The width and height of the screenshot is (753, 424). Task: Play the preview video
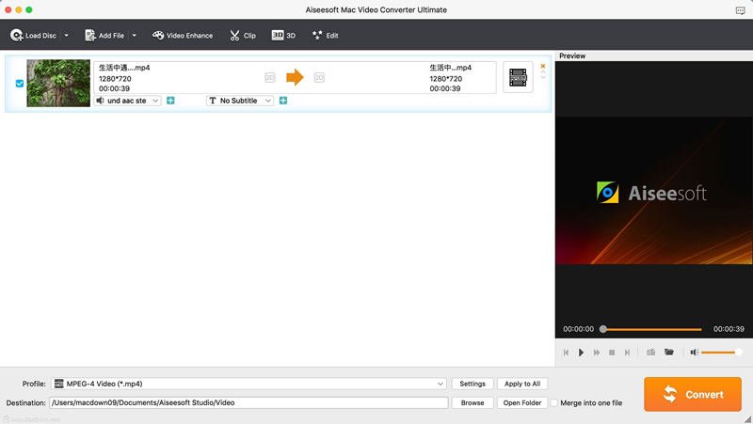581,353
